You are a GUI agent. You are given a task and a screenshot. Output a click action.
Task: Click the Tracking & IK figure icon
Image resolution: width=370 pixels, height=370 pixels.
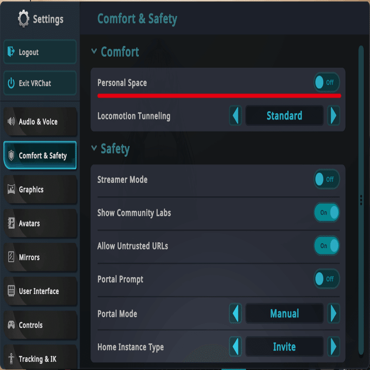pos(11,359)
